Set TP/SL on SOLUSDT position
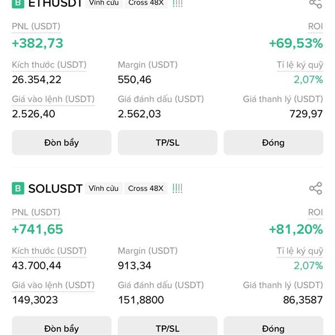The height and width of the screenshot is (335, 335). (167, 326)
